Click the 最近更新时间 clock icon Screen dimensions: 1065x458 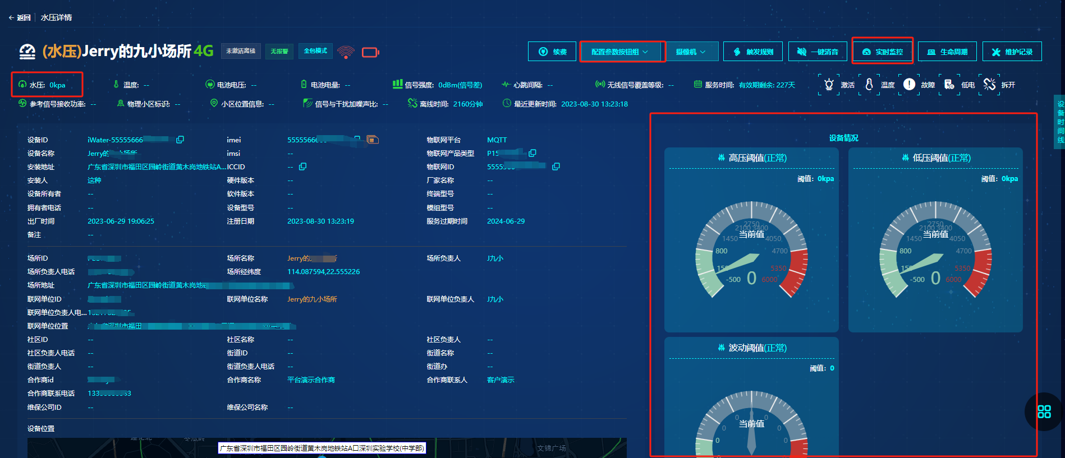507,103
